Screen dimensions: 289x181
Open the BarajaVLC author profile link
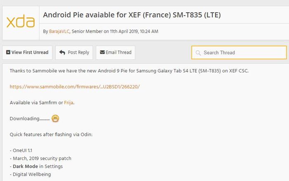click(59, 31)
